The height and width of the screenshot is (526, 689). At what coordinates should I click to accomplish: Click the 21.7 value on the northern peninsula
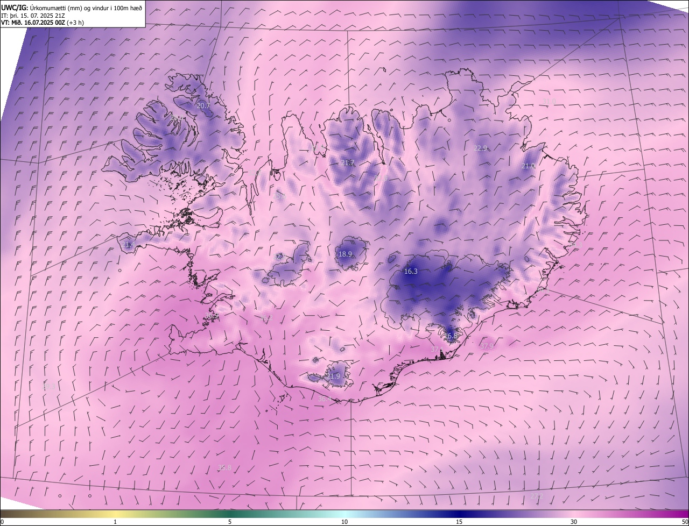(x=347, y=163)
